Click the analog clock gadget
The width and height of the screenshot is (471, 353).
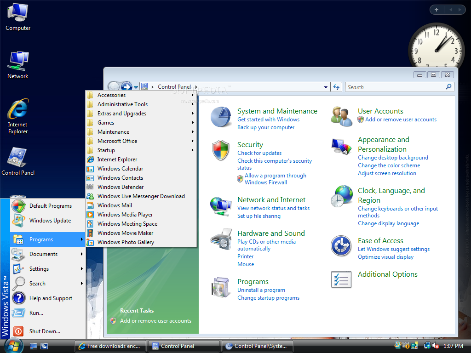point(436,45)
